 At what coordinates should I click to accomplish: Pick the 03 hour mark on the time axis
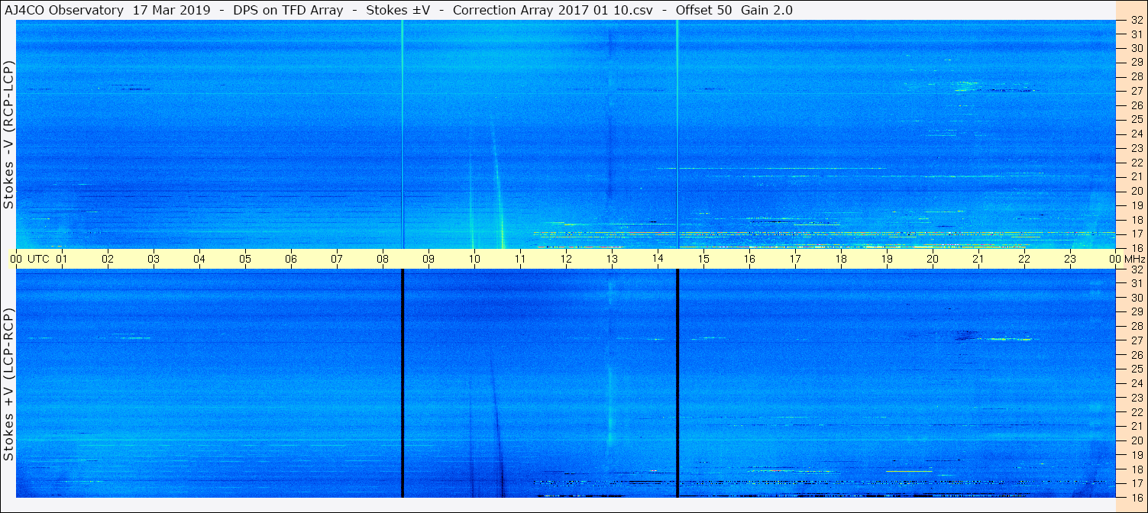point(154,259)
